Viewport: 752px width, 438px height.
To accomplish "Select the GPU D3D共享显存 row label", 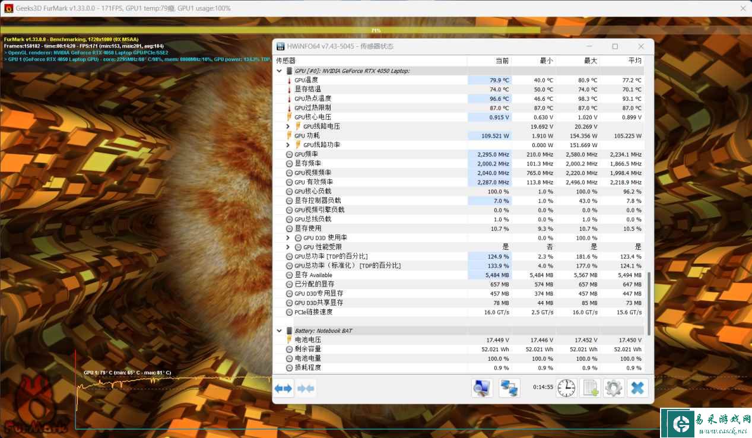I will coord(319,303).
